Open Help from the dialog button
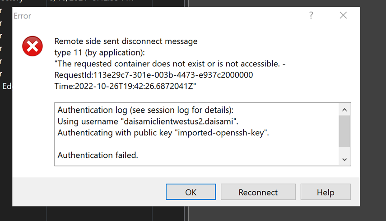 (x=325, y=192)
